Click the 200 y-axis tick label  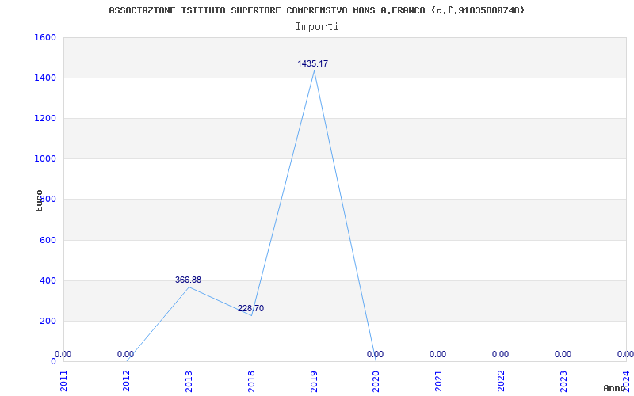48,322
